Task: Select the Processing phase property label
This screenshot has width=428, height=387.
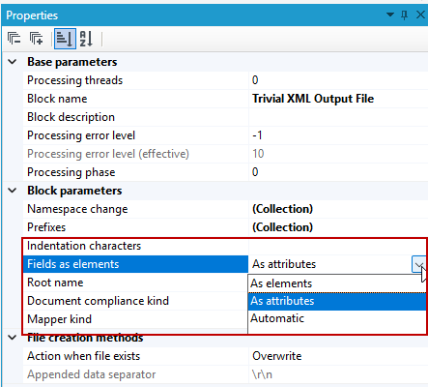Action: tap(71, 172)
